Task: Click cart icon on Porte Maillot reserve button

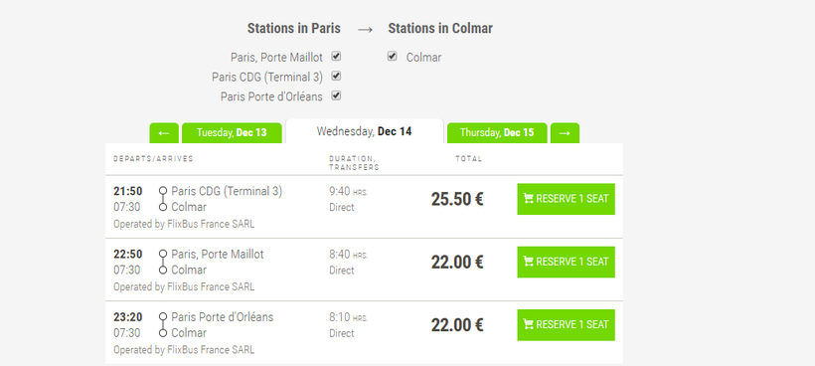Action: (x=529, y=262)
